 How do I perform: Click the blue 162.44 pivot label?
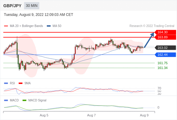click(165, 55)
